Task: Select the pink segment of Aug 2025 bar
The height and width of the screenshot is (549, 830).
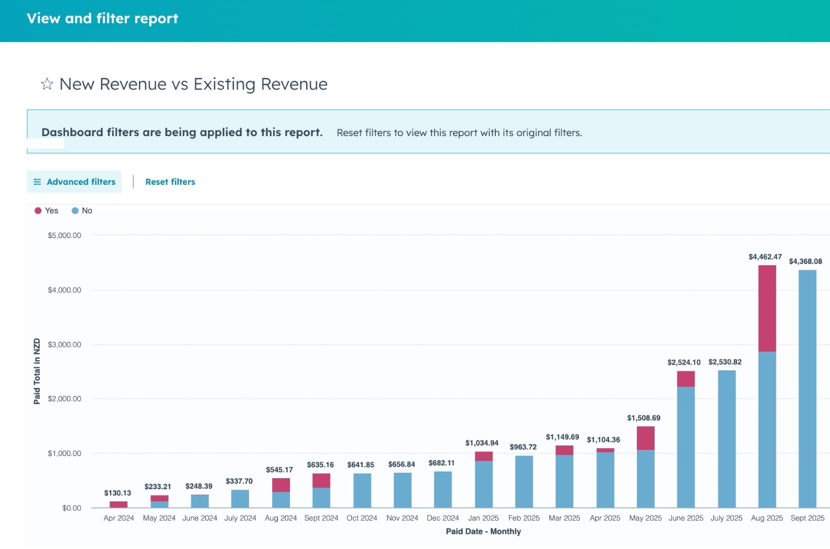Action: click(x=767, y=308)
